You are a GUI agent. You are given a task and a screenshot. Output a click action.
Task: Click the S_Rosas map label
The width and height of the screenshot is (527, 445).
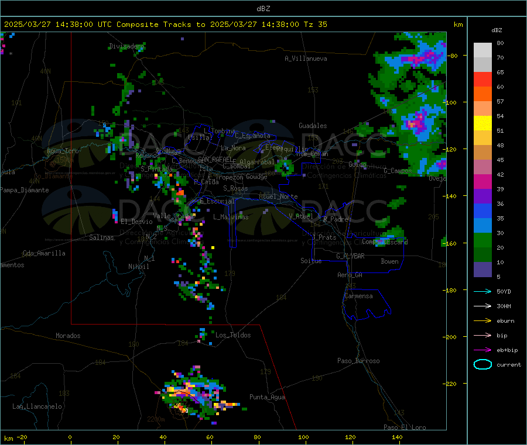(x=235, y=188)
